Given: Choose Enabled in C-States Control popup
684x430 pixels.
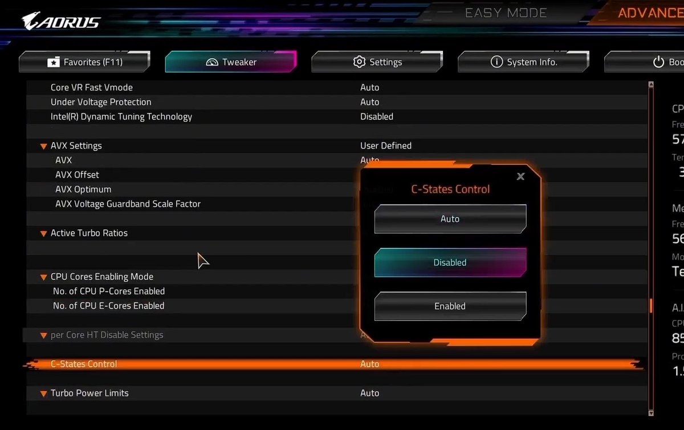Looking at the screenshot, I should point(450,306).
